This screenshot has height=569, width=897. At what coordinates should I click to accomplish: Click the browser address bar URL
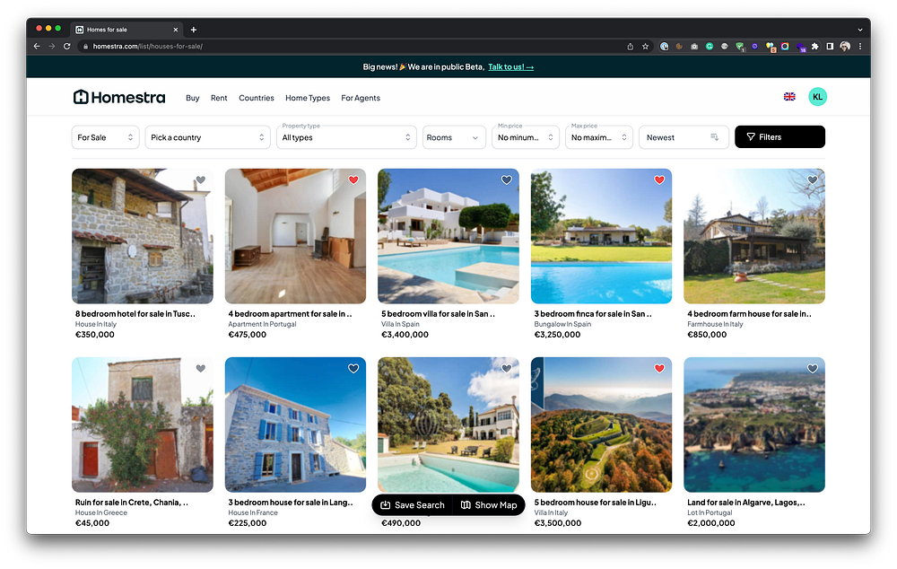click(148, 47)
